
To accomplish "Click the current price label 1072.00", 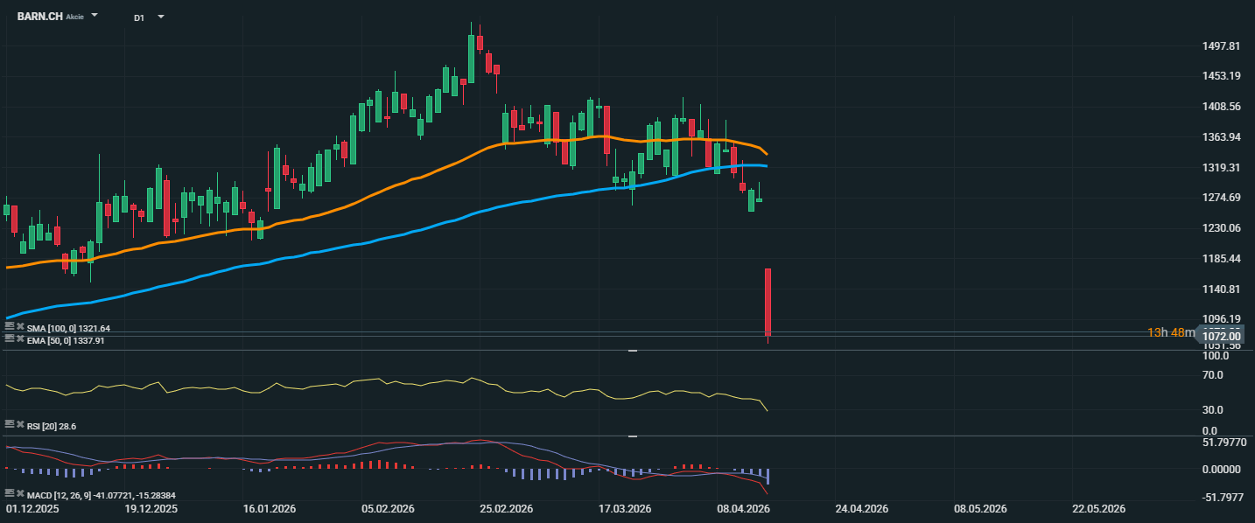I will point(1222,336).
